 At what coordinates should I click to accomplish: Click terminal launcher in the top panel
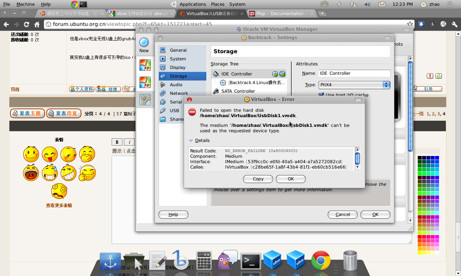pos(83,4)
